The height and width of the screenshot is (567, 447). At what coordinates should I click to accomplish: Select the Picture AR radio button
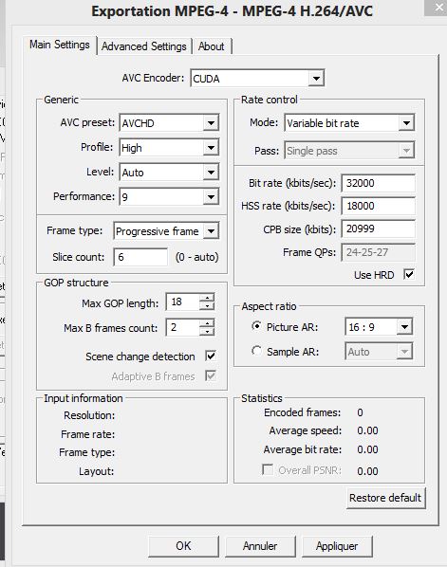pos(256,326)
